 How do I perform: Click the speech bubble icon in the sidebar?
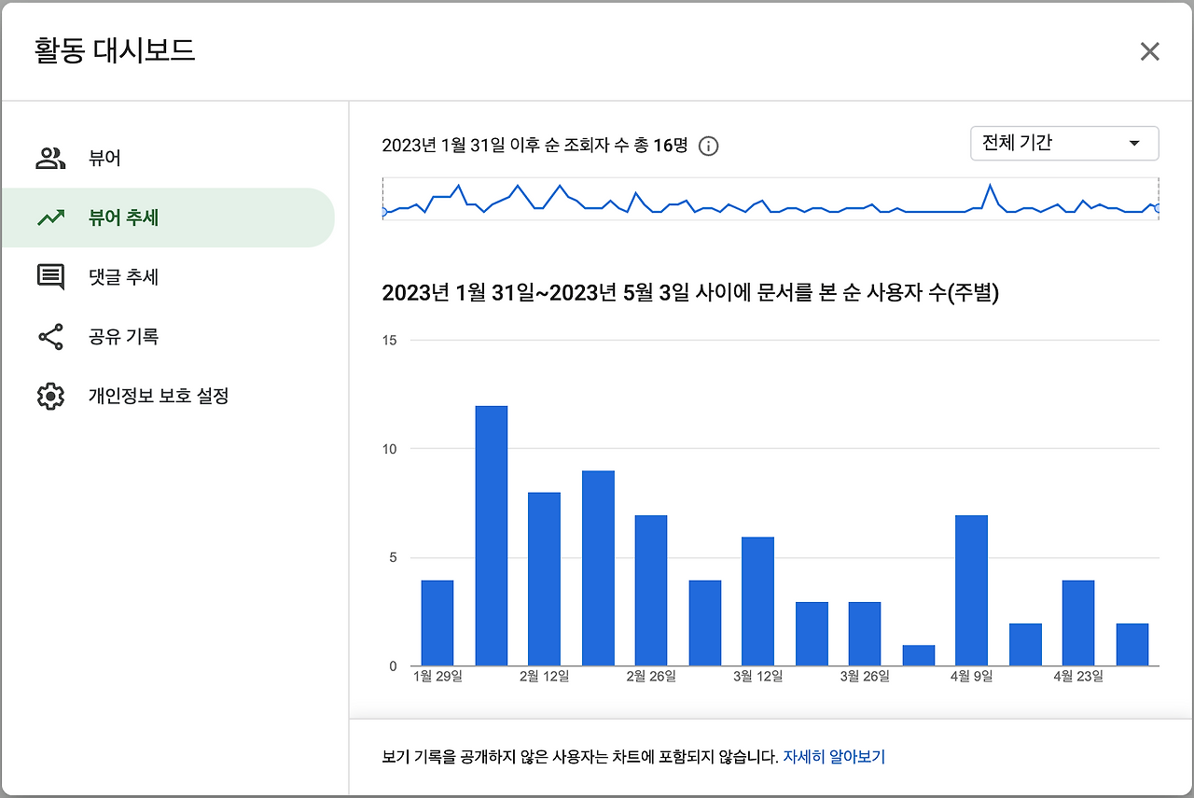[x=49, y=276]
